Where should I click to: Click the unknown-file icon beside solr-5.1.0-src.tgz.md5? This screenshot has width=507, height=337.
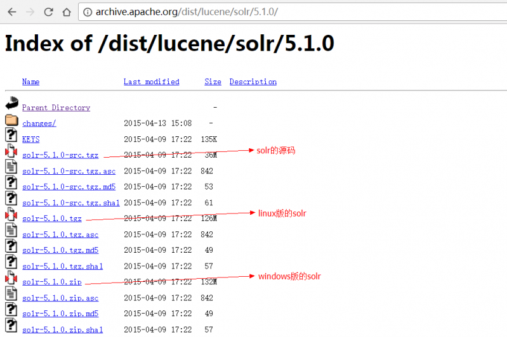11,182
